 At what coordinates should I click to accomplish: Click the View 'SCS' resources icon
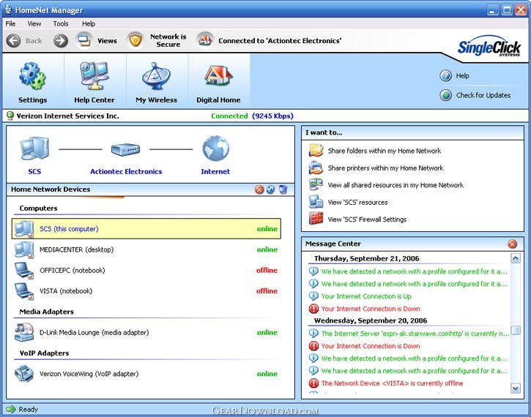point(316,202)
